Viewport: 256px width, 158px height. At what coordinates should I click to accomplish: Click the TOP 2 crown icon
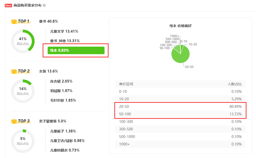pos(14,71)
